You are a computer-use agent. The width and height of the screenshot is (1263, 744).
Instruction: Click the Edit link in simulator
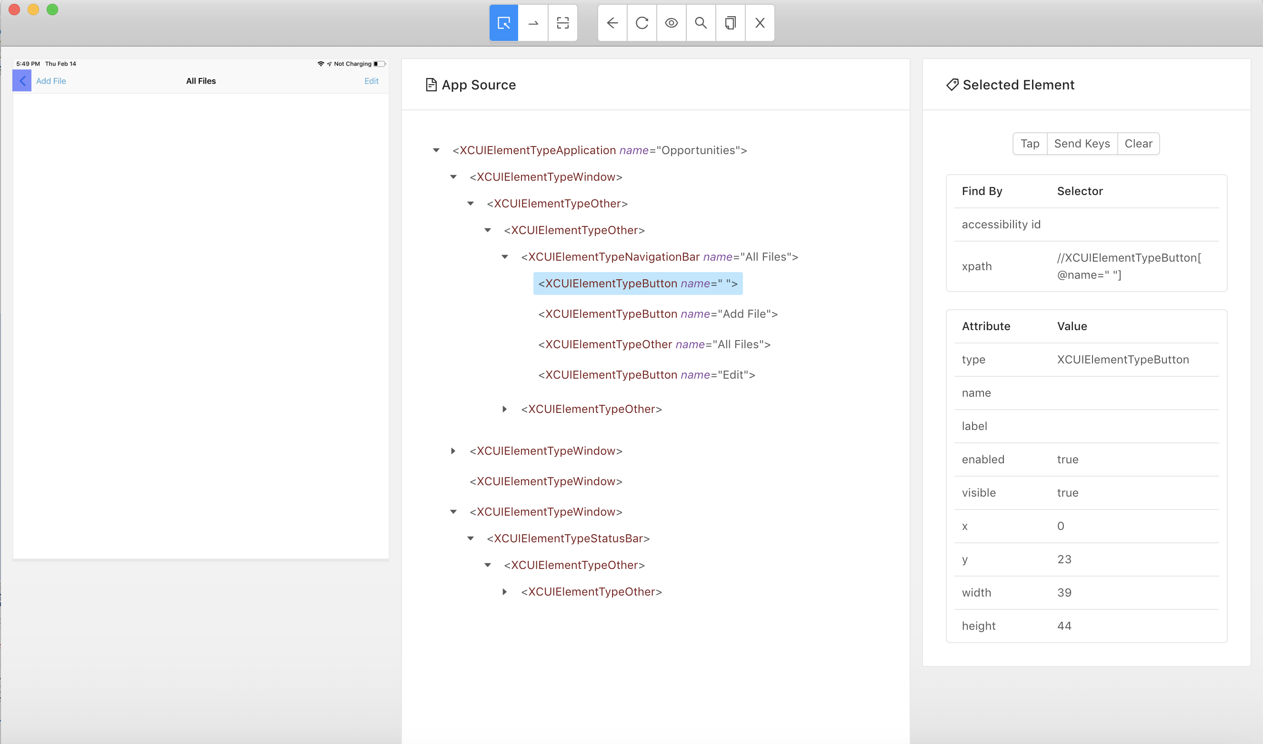click(371, 81)
